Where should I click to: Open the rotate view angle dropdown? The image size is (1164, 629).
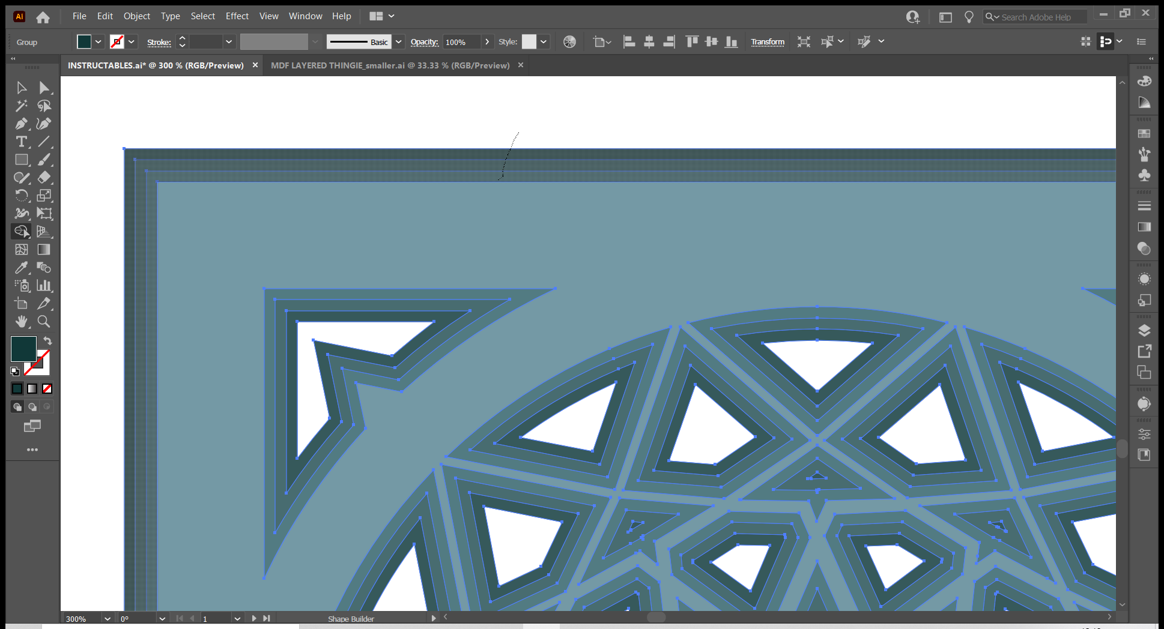point(162,619)
